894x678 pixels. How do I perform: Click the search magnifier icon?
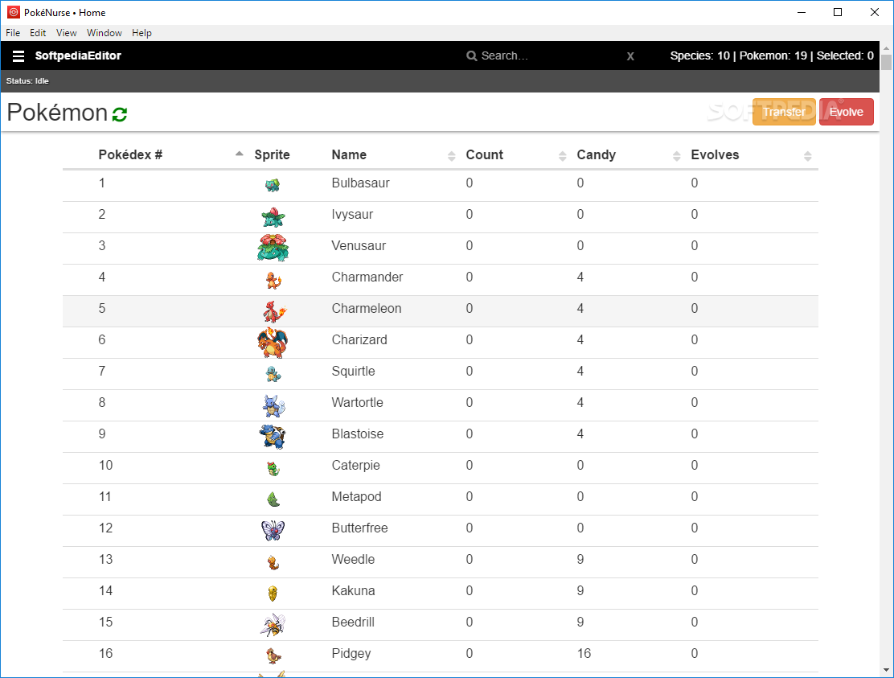471,55
